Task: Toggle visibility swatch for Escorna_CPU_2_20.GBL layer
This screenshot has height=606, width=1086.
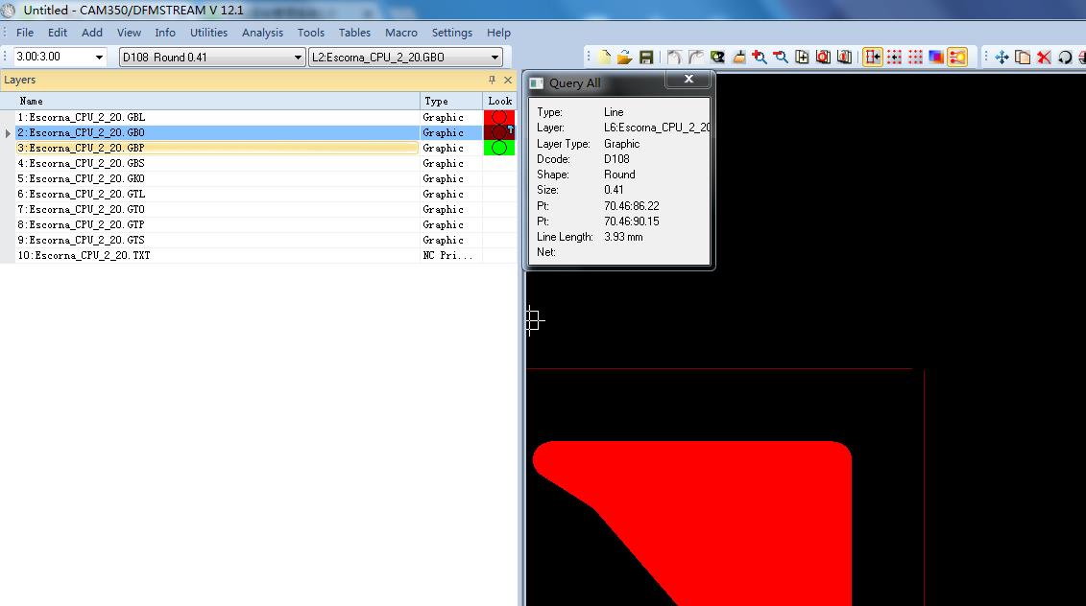Action: coord(498,117)
